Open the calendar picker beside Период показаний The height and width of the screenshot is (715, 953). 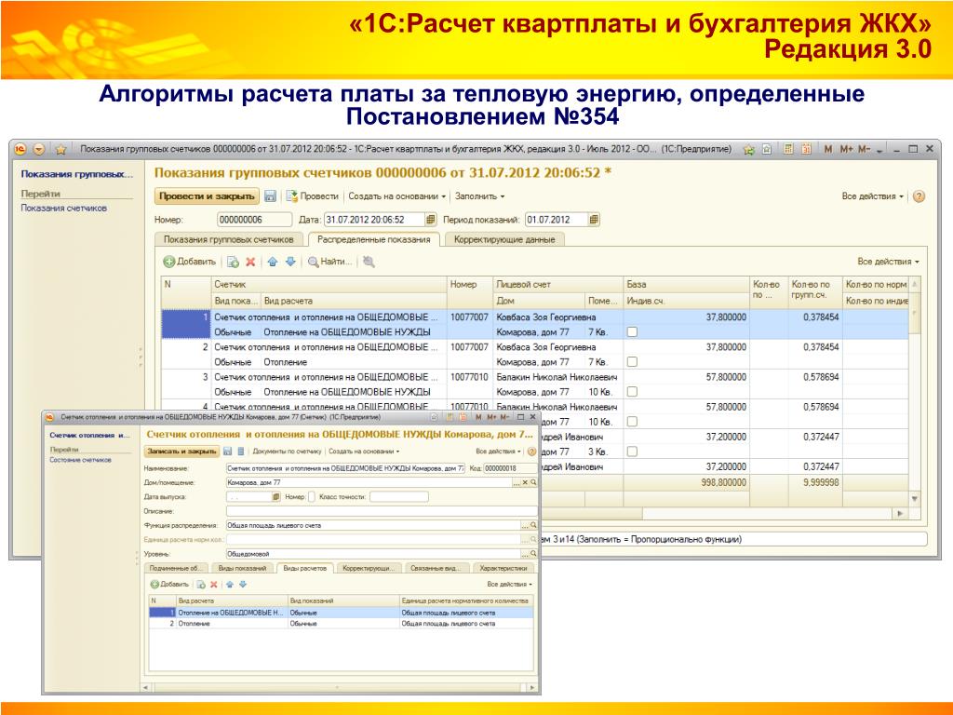pyautogui.click(x=594, y=220)
